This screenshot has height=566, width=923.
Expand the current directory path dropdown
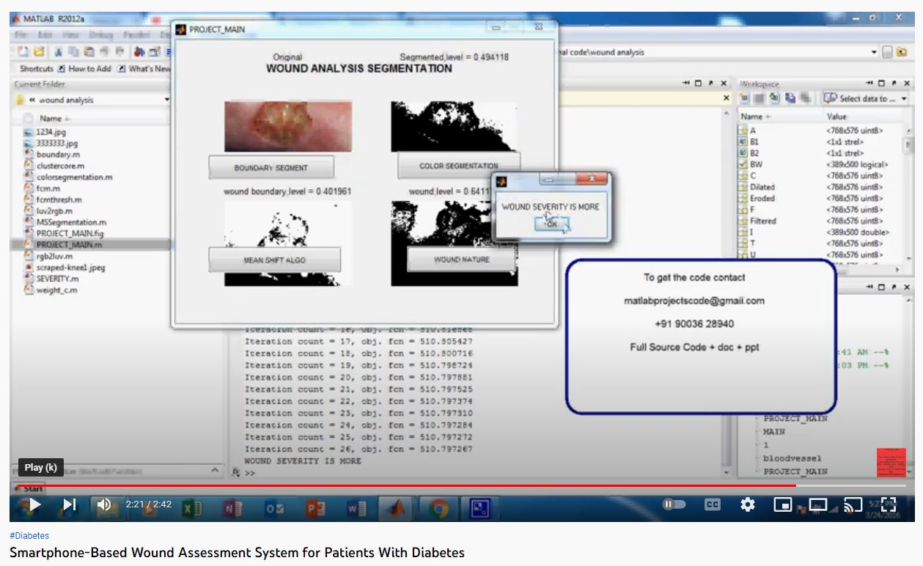pos(874,52)
